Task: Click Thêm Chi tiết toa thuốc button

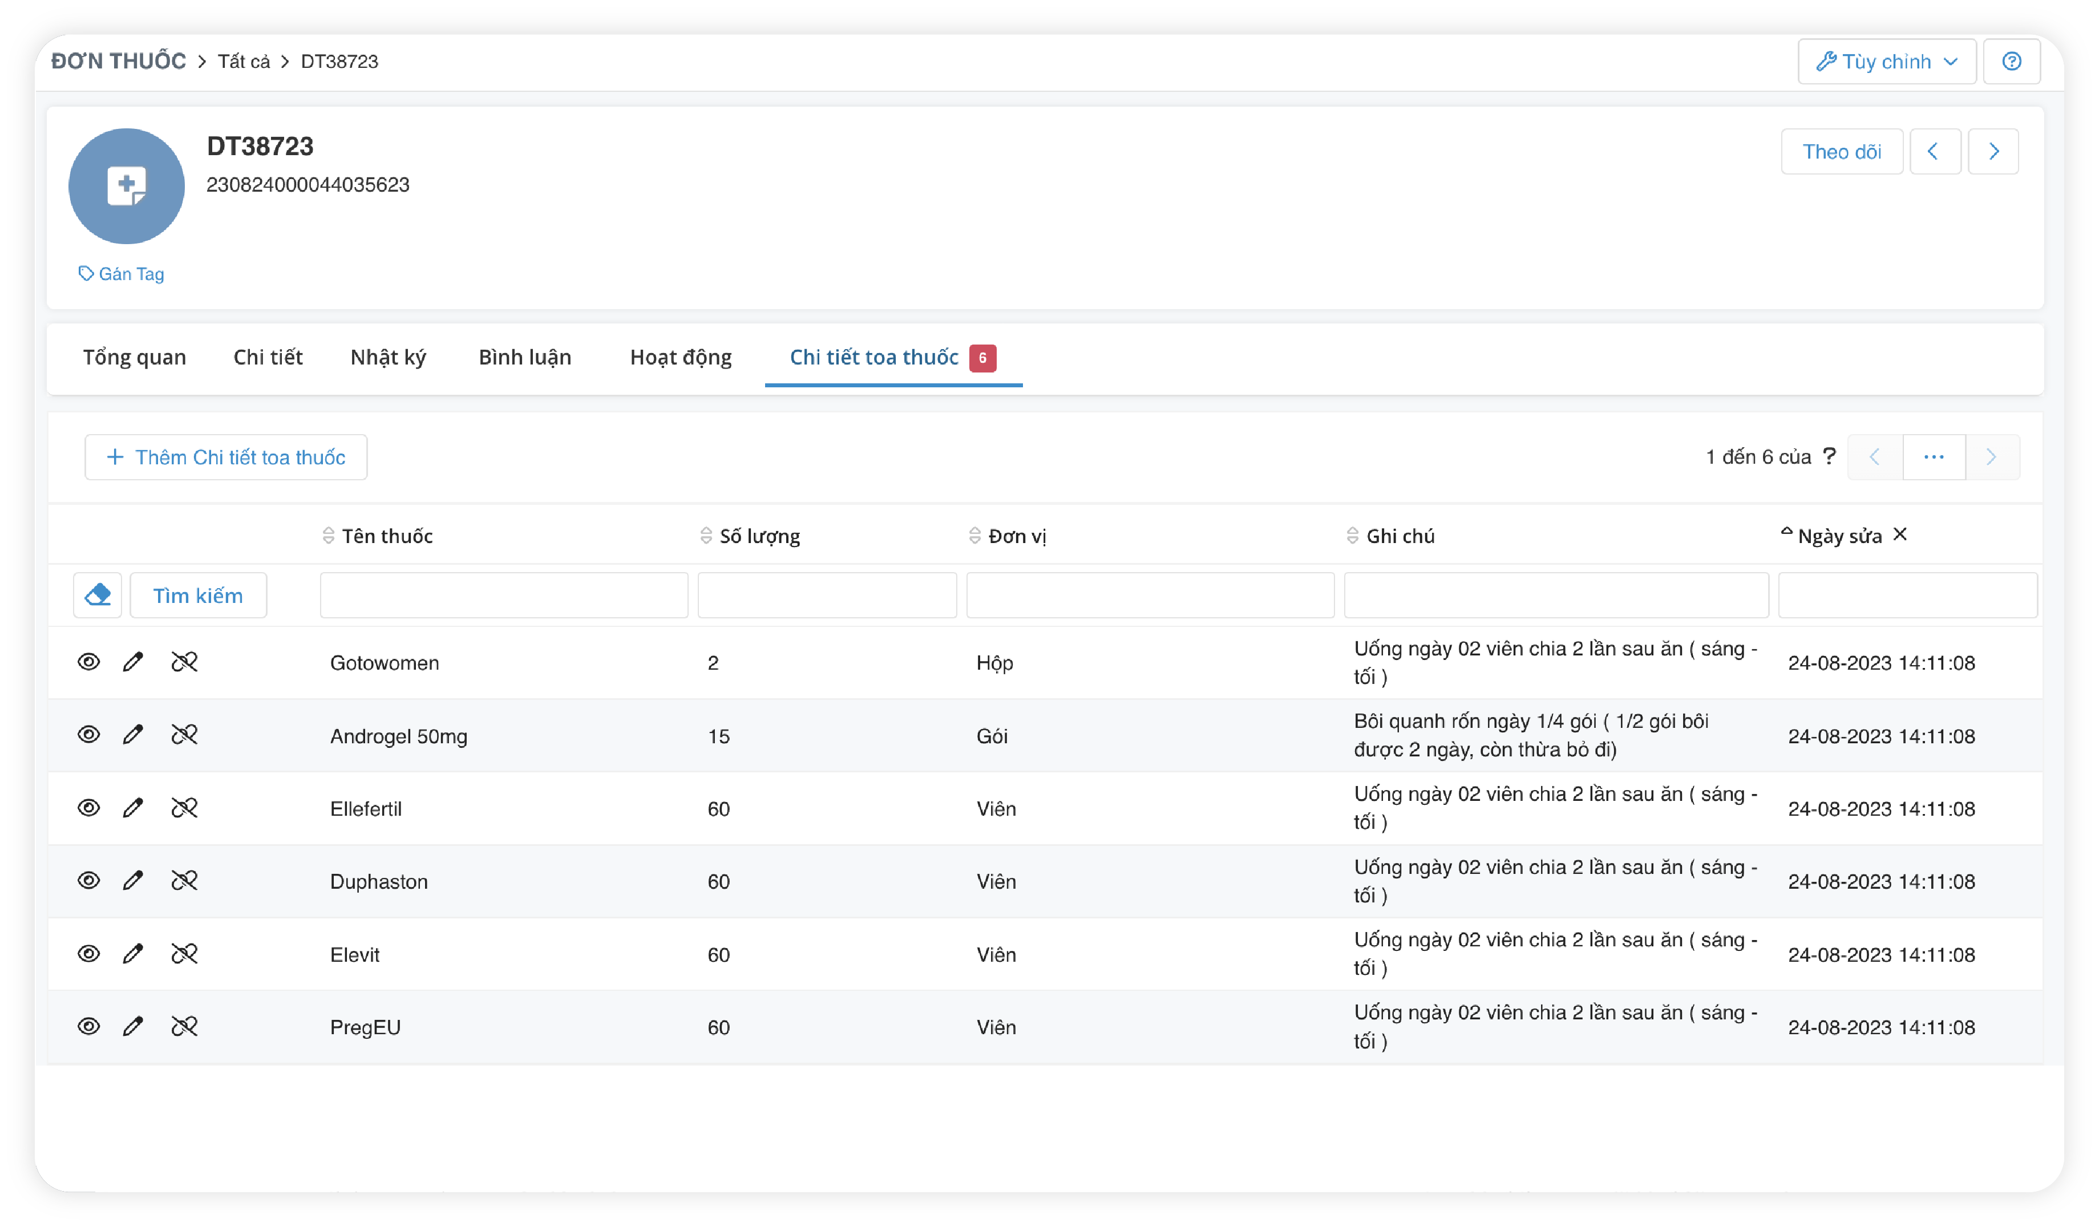Action: tap(226, 457)
